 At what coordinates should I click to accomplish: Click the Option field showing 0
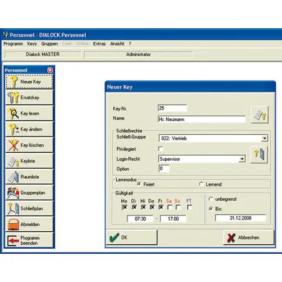(164, 169)
